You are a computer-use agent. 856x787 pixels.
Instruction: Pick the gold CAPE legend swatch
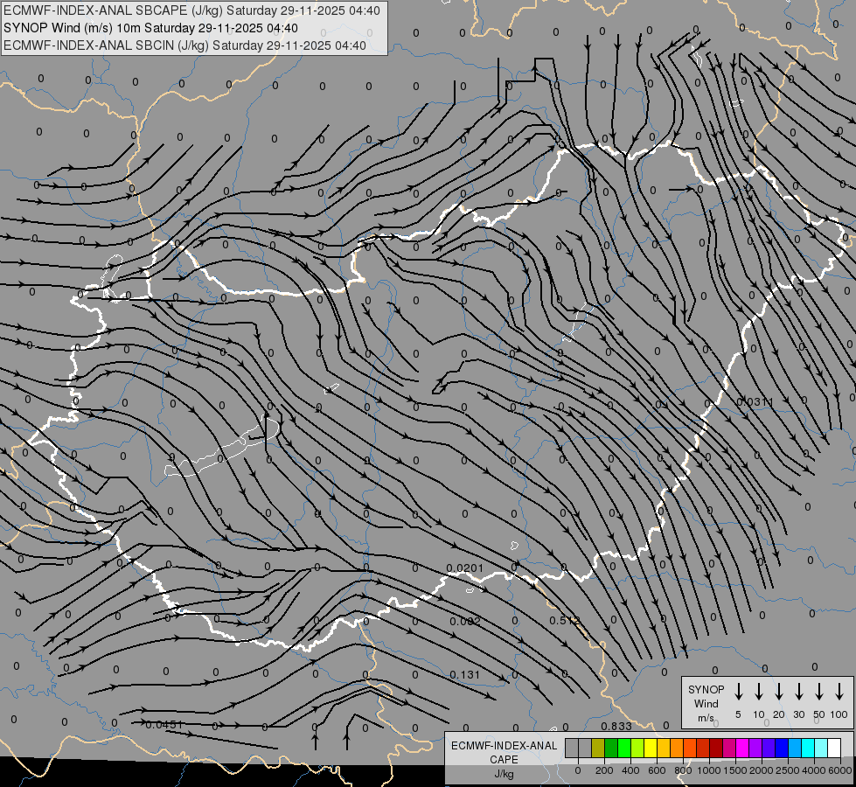click(x=664, y=748)
